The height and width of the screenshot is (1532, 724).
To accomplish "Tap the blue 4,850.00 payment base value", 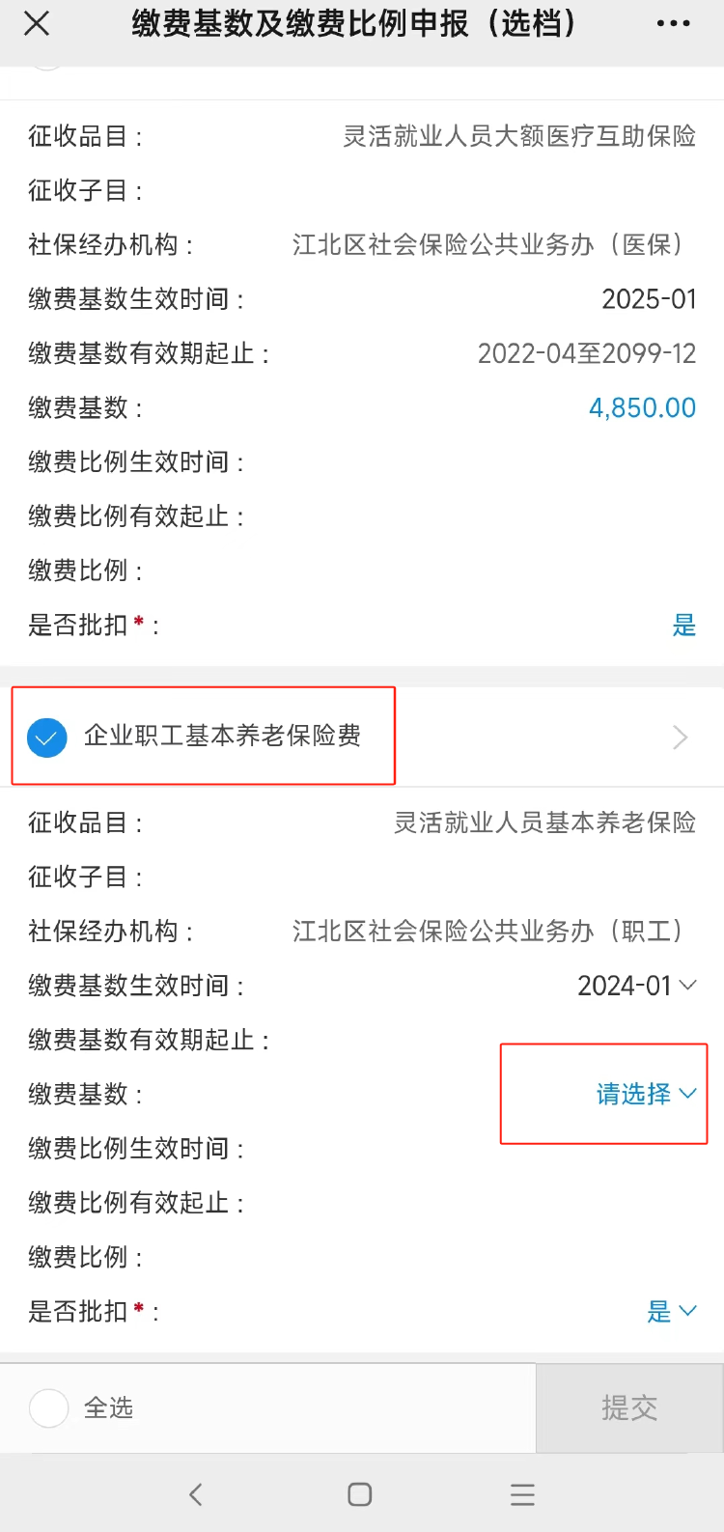I will click(642, 407).
